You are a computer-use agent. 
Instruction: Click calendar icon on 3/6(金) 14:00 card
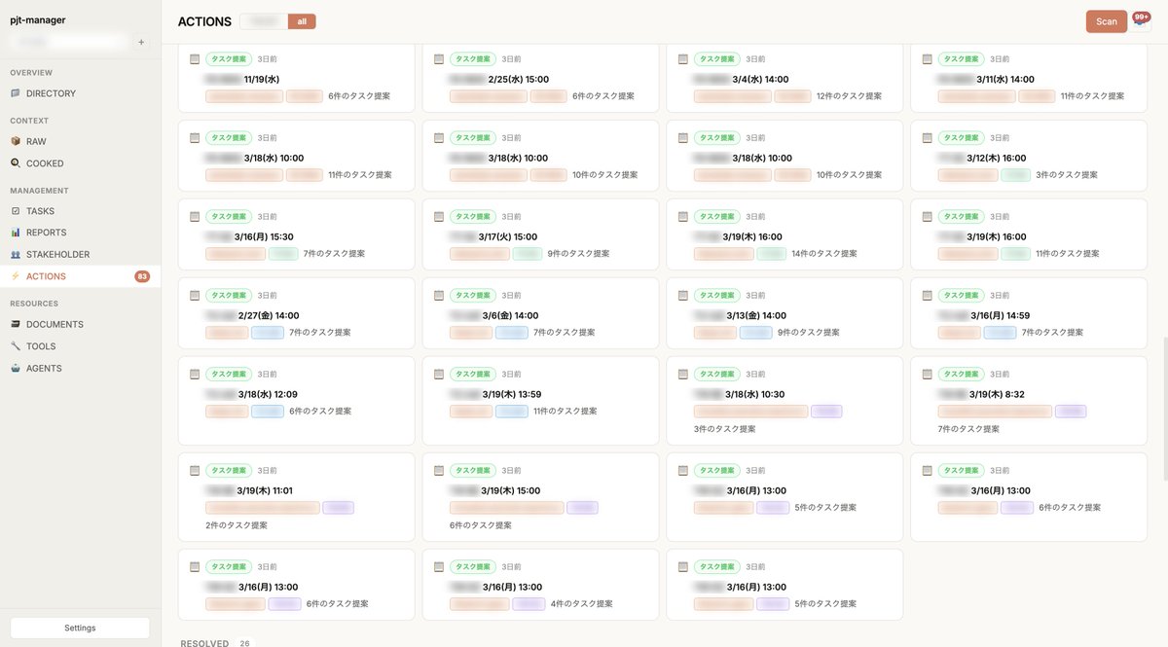[439, 296]
